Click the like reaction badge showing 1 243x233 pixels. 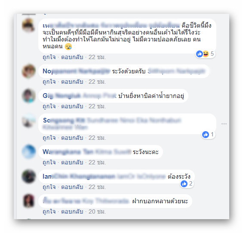pyautogui.click(x=209, y=135)
